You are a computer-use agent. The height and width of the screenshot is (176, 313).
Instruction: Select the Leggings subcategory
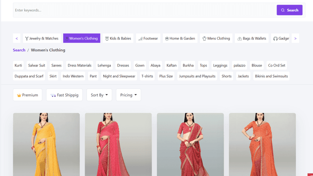(x=220, y=65)
